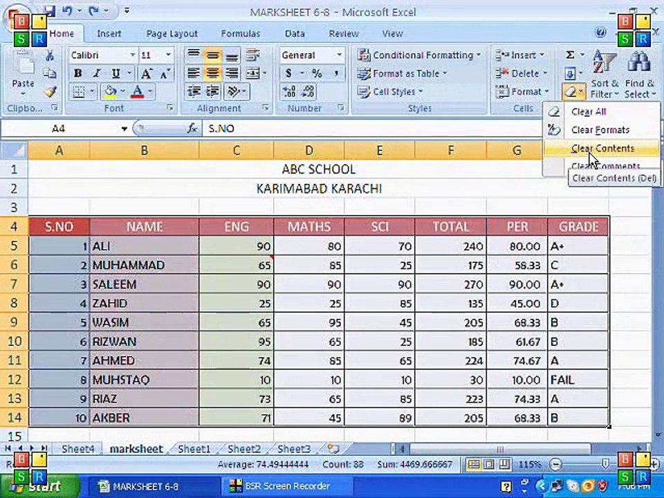Open Find & Select menu
The width and height of the screenshot is (664, 498).
(x=639, y=74)
